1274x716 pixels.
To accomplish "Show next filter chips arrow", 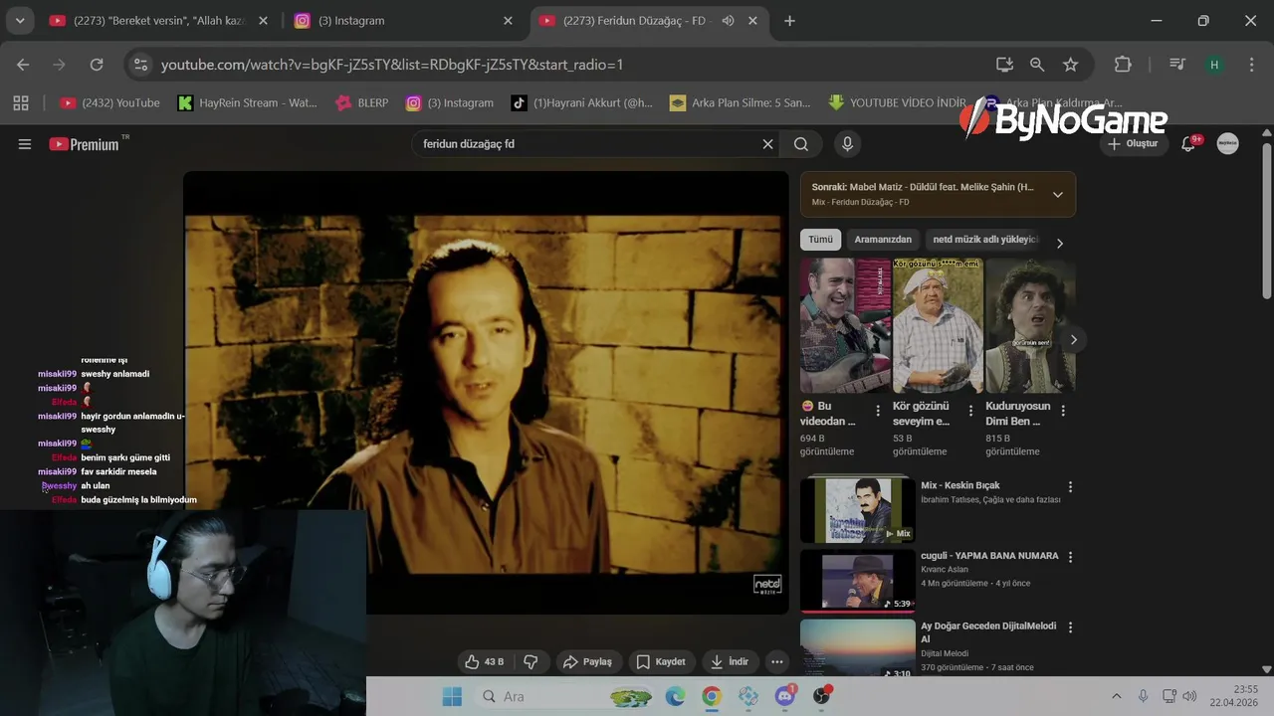I will (1060, 244).
